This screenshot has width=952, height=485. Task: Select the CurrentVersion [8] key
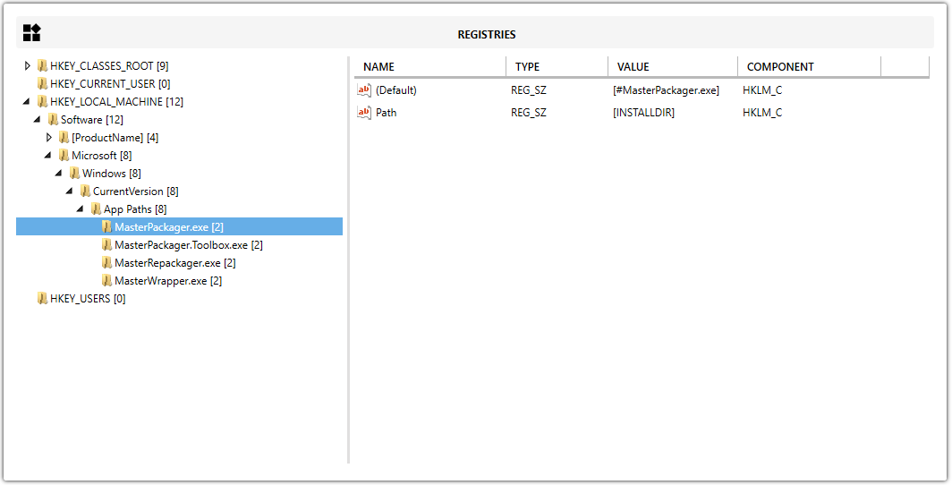click(x=135, y=191)
